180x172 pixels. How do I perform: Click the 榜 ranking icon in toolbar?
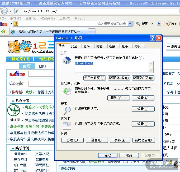(16, 24)
